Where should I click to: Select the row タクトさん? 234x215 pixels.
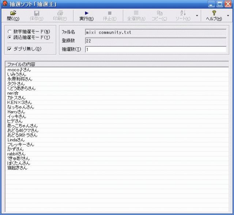pyautogui.click(x=117, y=84)
